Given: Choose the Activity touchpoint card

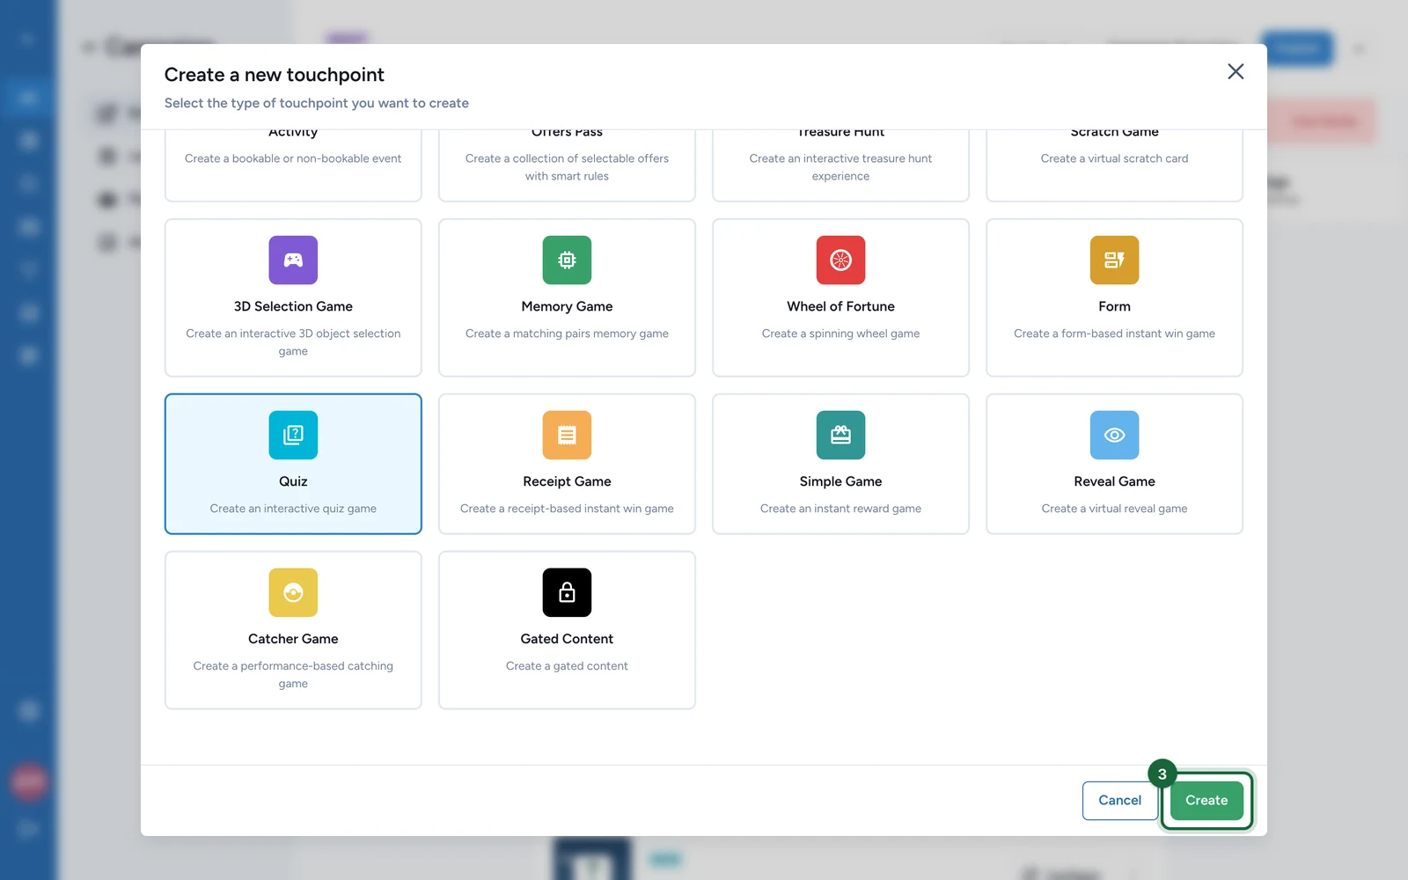Looking at the screenshot, I should pos(293,165).
